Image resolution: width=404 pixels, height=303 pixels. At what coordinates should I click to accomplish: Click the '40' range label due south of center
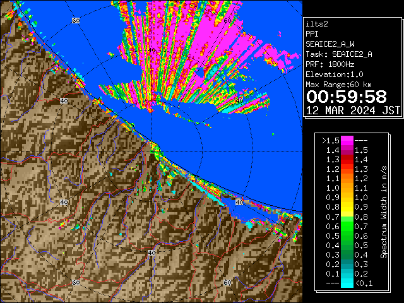pyautogui.click(x=151, y=252)
